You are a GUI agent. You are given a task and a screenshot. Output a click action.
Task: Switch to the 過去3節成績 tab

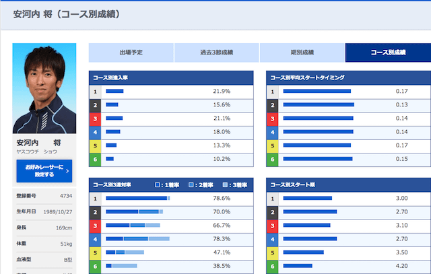click(x=216, y=53)
